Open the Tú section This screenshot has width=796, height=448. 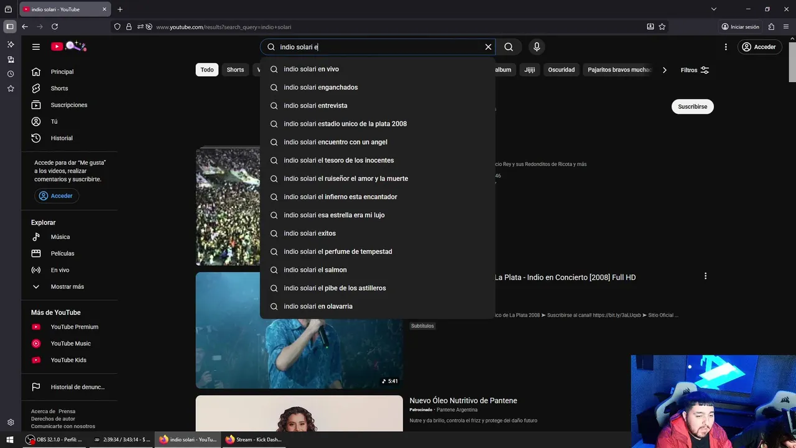pyautogui.click(x=54, y=121)
